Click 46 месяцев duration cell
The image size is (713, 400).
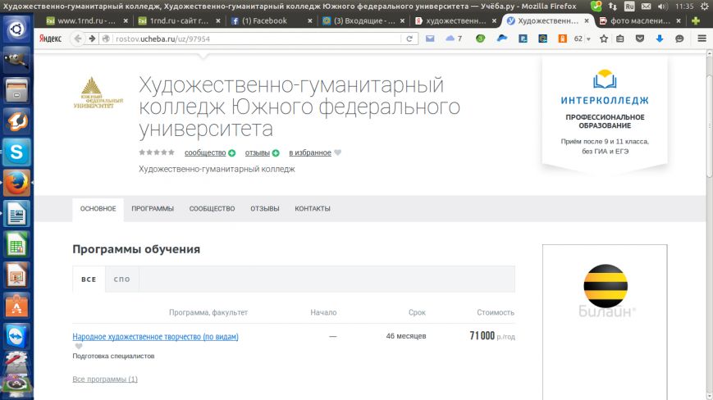pyautogui.click(x=406, y=336)
